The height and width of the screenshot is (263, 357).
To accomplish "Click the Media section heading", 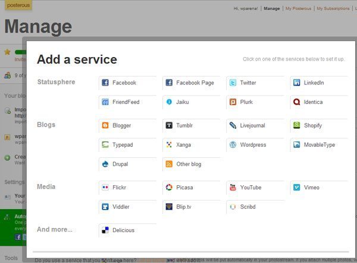I will (46, 186).
